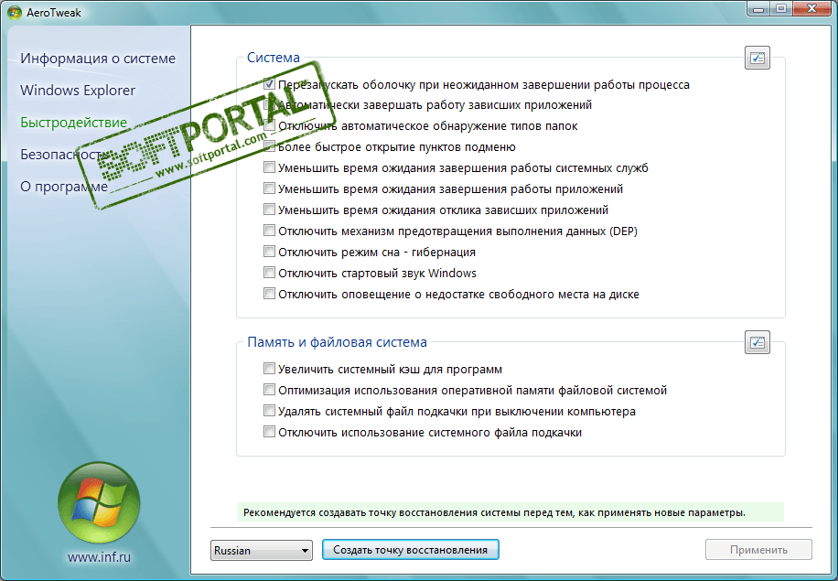Click the restore point recommendation notice

510,512
